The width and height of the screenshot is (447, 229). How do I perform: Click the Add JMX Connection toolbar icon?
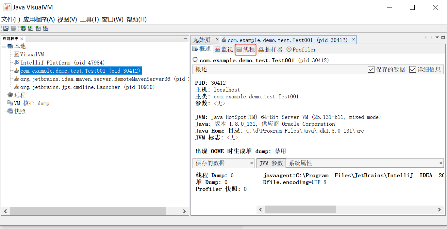tap(31, 28)
